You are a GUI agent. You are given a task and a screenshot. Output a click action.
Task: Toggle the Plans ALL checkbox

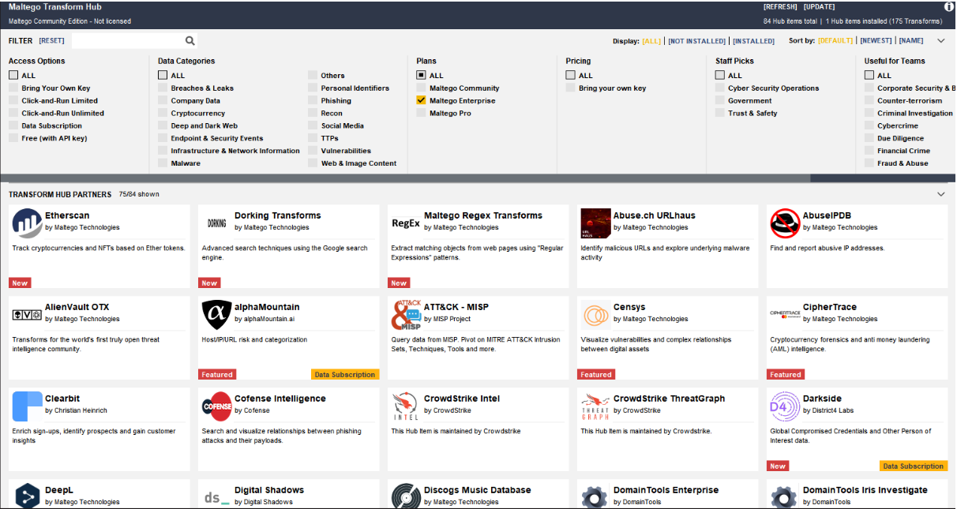422,75
